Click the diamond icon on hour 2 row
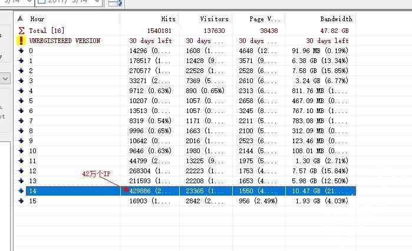Screen dimensions: 412x251 [x=21, y=71]
